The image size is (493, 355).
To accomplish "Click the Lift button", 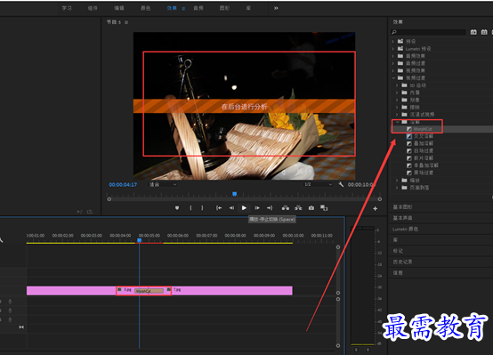I will [x=286, y=208].
